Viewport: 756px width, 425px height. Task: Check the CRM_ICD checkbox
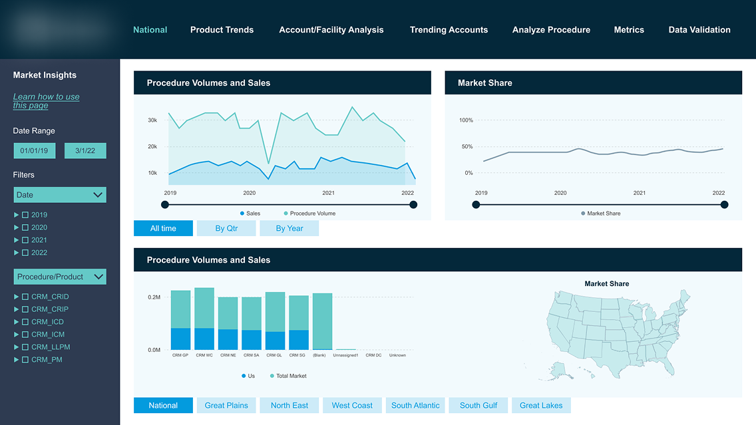(25, 322)
